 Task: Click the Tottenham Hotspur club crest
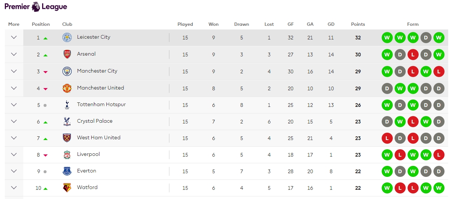pyautogui.click(x=67, y=105)
